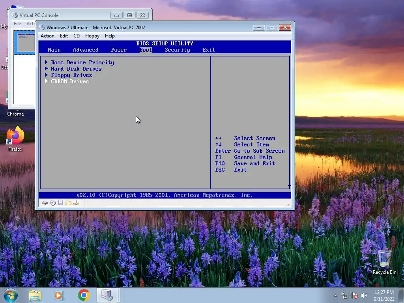
Task: Open the Action menu
Action: coord(47,36)
